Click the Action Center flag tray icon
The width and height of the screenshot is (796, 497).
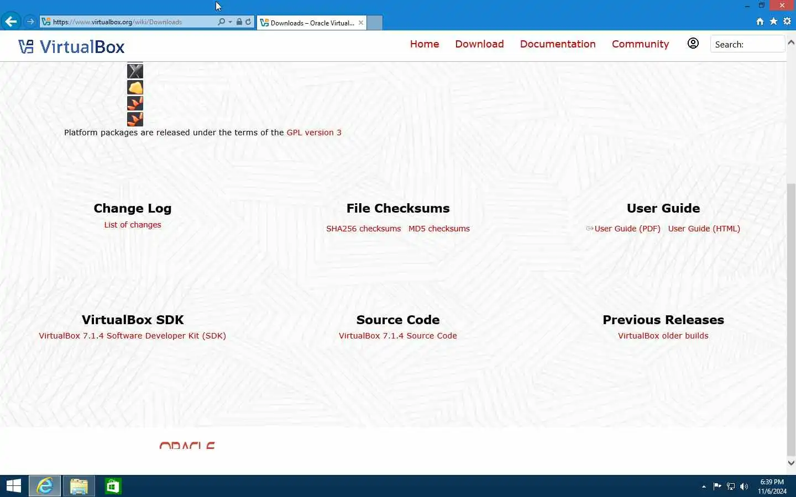coord(717,487)
